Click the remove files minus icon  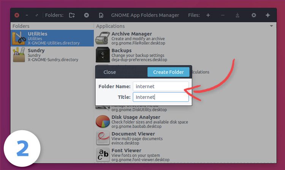click(x=223, y=15)
